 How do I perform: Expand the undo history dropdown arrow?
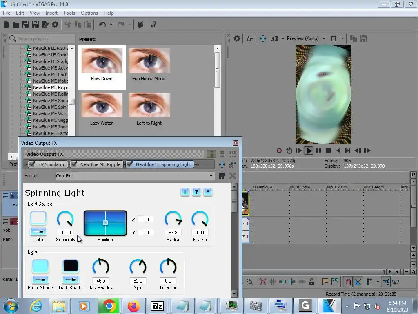pyautogui.click(x=111, y=25)
